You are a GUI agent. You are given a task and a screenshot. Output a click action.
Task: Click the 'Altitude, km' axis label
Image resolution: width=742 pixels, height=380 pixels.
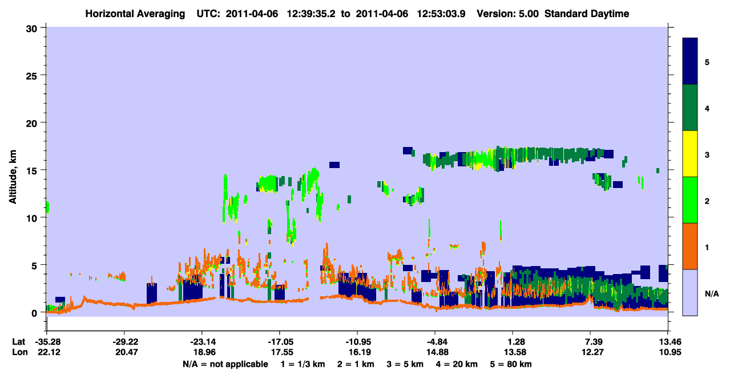tap(13, 177)
